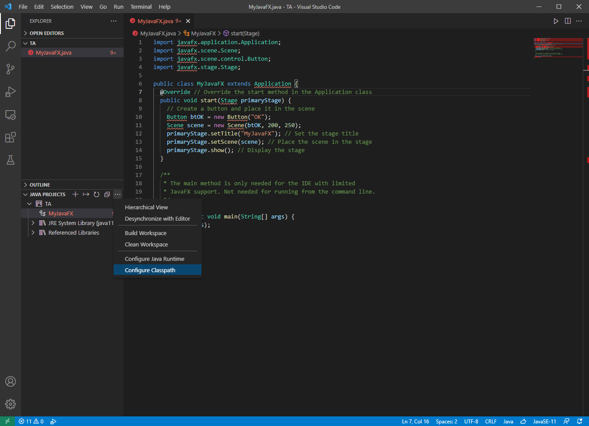
Task: Expand Referenced Libraries node
Action: (x=33, y=233)
